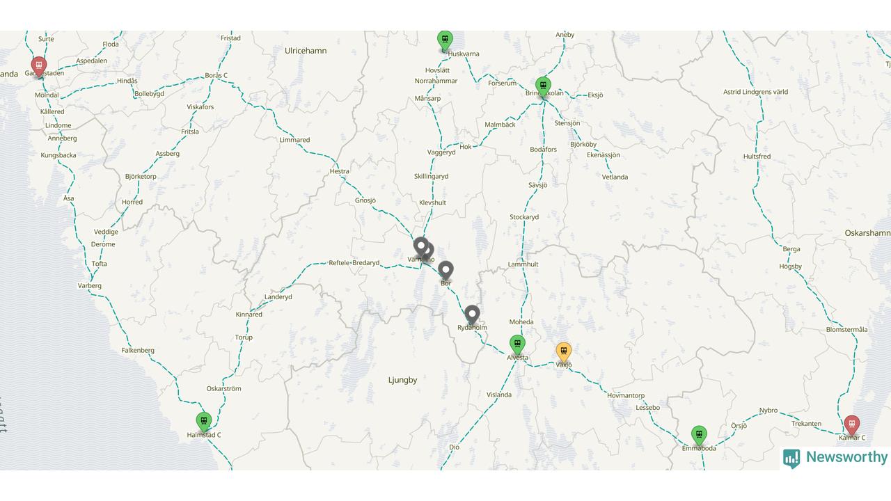This screenshot has height=501, width=891.
Task: Click the gray location pin at Bor
Action: point(445,271)
